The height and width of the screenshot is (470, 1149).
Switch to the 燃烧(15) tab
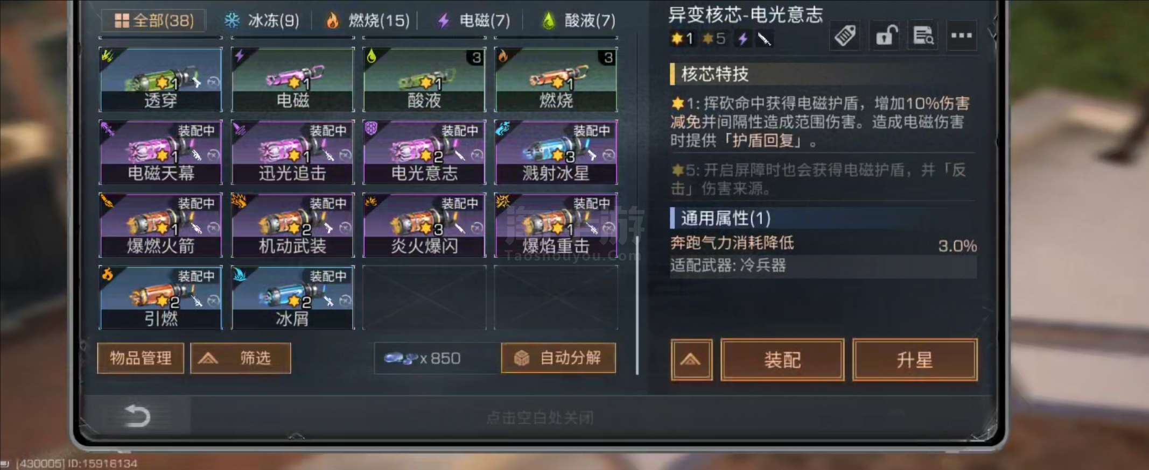[368, 21]
